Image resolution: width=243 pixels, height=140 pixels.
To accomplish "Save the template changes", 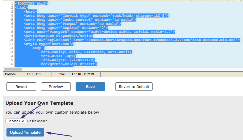I will click(x=90, y=87).
